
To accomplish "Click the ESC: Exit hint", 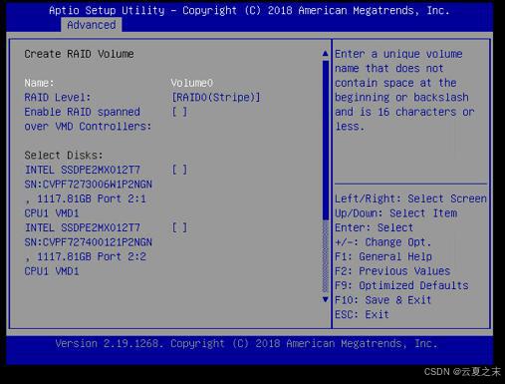I will 362,314.
